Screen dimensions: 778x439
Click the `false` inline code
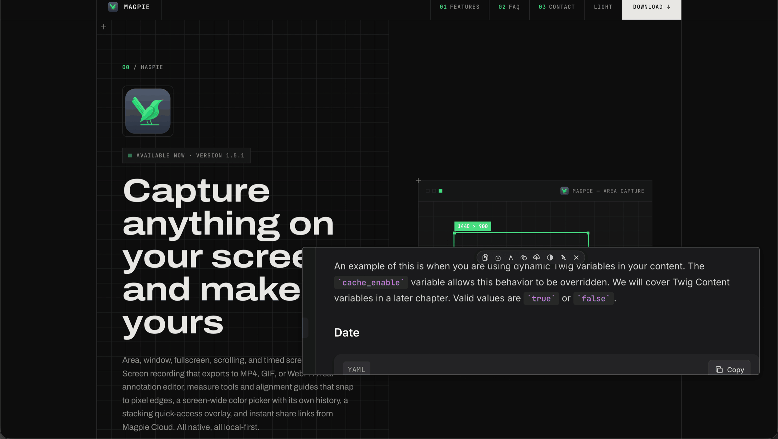(x=593, y=298)
